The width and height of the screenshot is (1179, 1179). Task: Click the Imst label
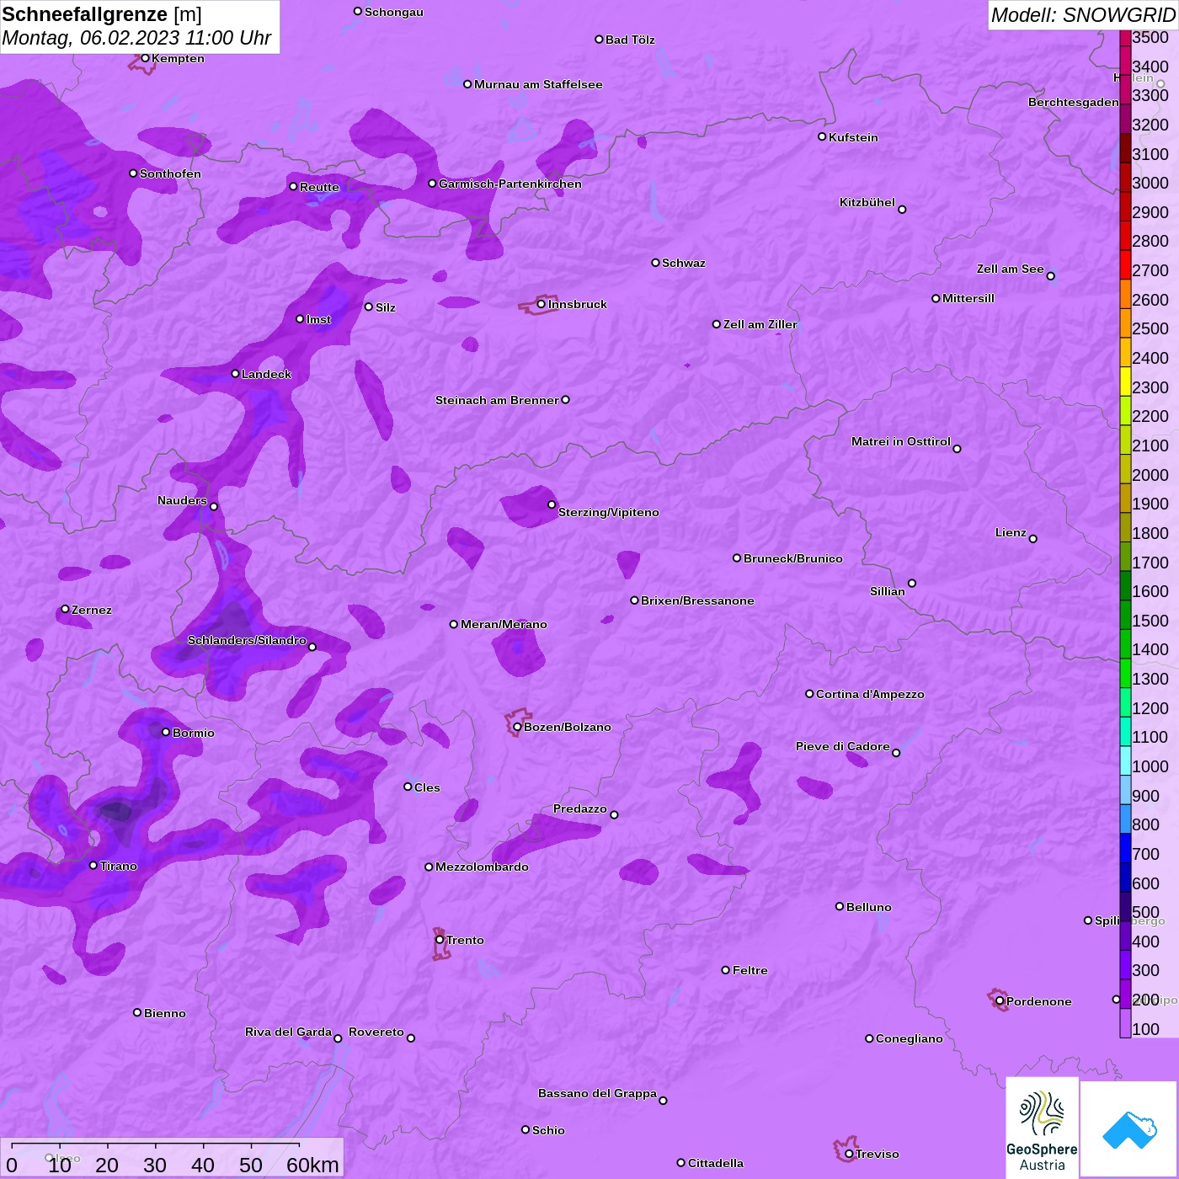318,319
